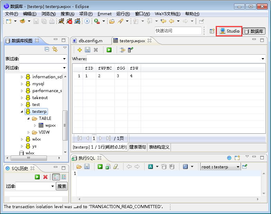This screenshot has height=214, width=271.
Task: Switch to 数据库 perspective
Action: click(254, 31)
